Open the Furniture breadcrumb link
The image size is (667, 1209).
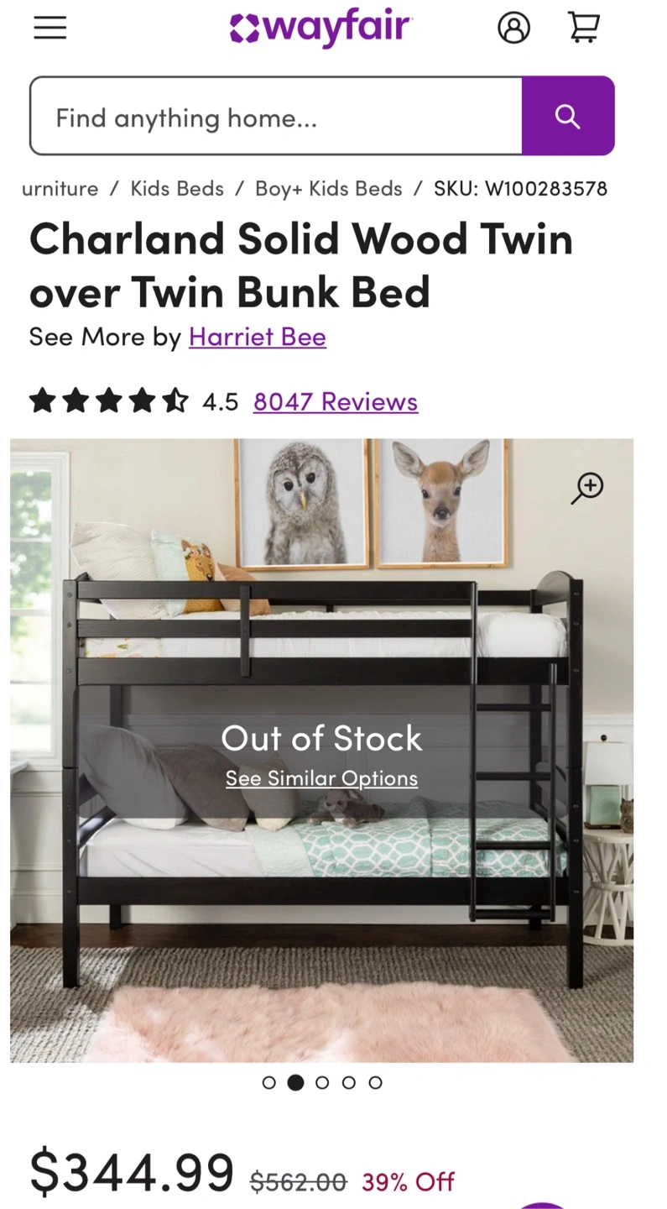coord(60,188)
